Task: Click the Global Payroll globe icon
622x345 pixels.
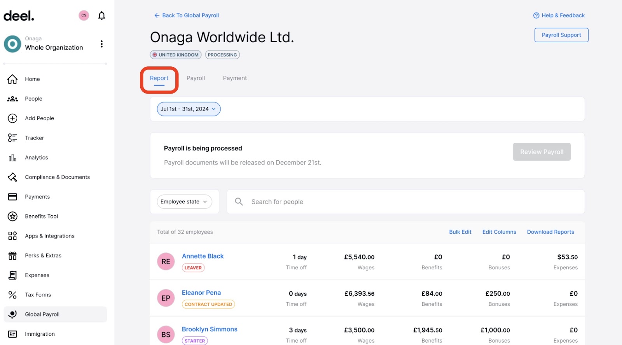Action: click(12, 314)
